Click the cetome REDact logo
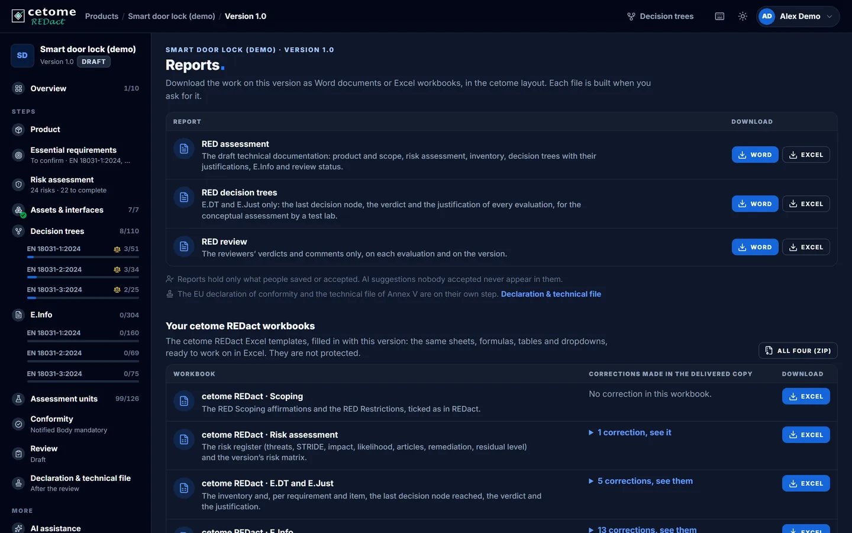The width and height of the screenshot is (852, 533). click(44, 16)
